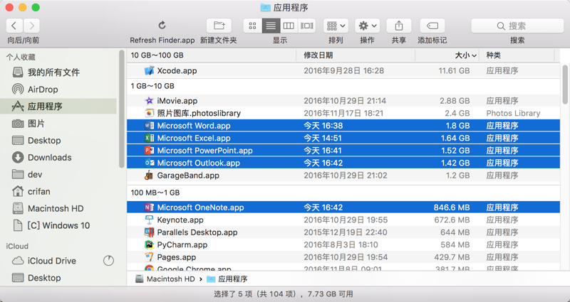Click the 10 GB～100 GB group header
Screen dimensions: 570x302
[157, 55]
